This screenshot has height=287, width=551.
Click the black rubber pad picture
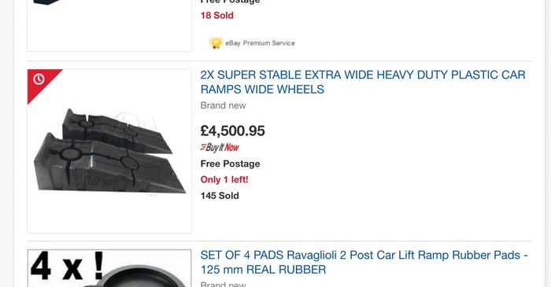pyautogui.click(x=141, y=276)
